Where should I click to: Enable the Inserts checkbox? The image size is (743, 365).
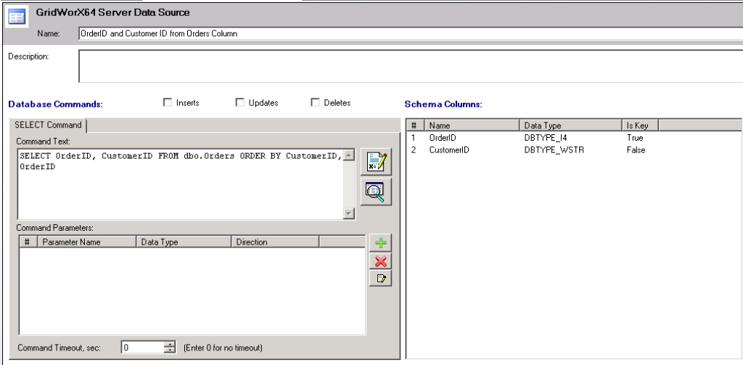click(x=169, y=103)
